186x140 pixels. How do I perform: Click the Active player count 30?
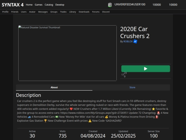click(x=32, y=136)
